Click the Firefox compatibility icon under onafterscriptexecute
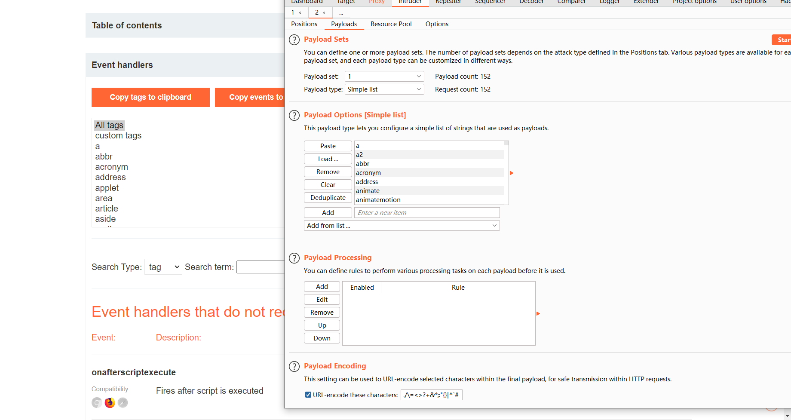 tap(110, 403)
